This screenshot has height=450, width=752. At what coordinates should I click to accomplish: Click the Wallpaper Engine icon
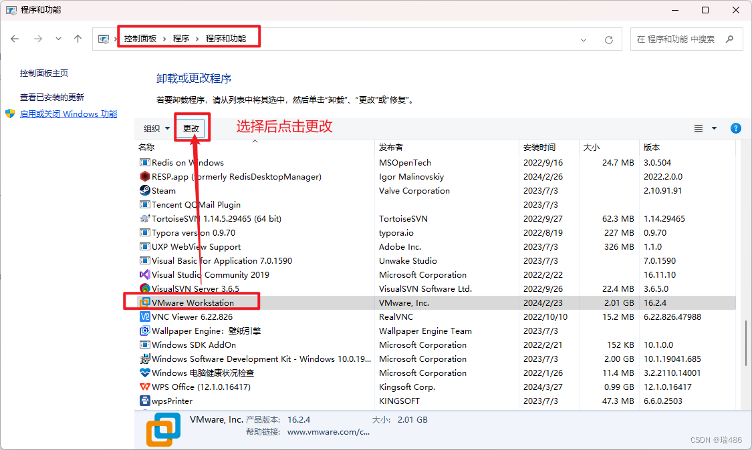[144, 330]
